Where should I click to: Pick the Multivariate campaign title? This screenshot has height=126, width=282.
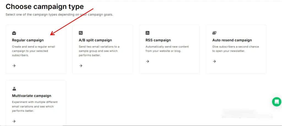32,96
